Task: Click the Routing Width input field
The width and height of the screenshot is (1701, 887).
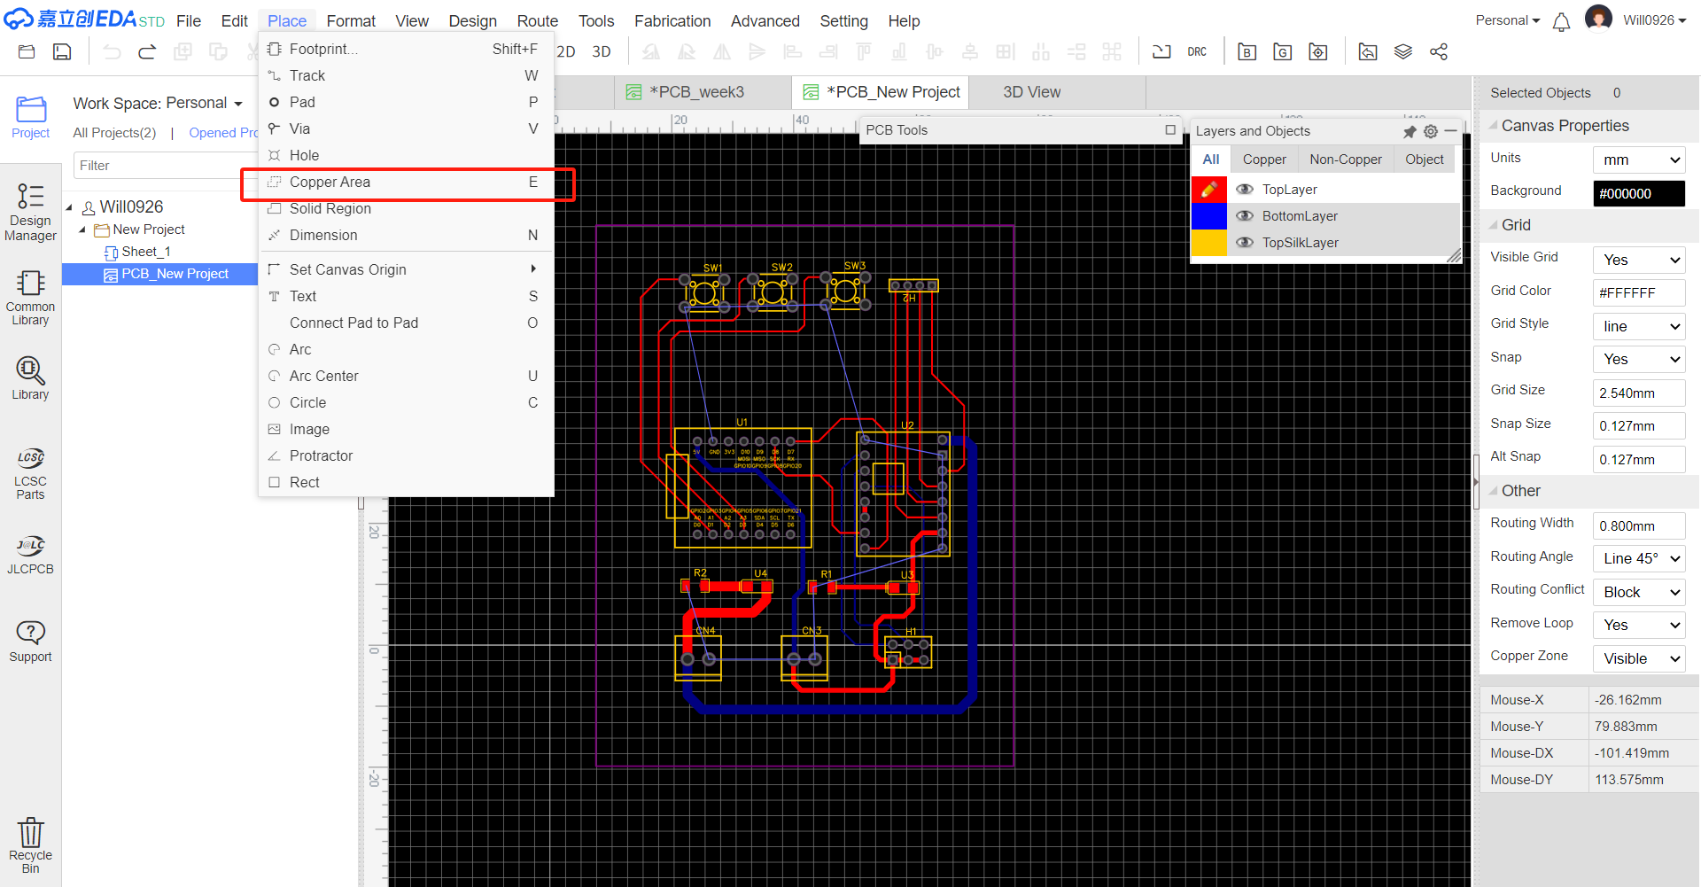Action: click(x=1638, y=526)
